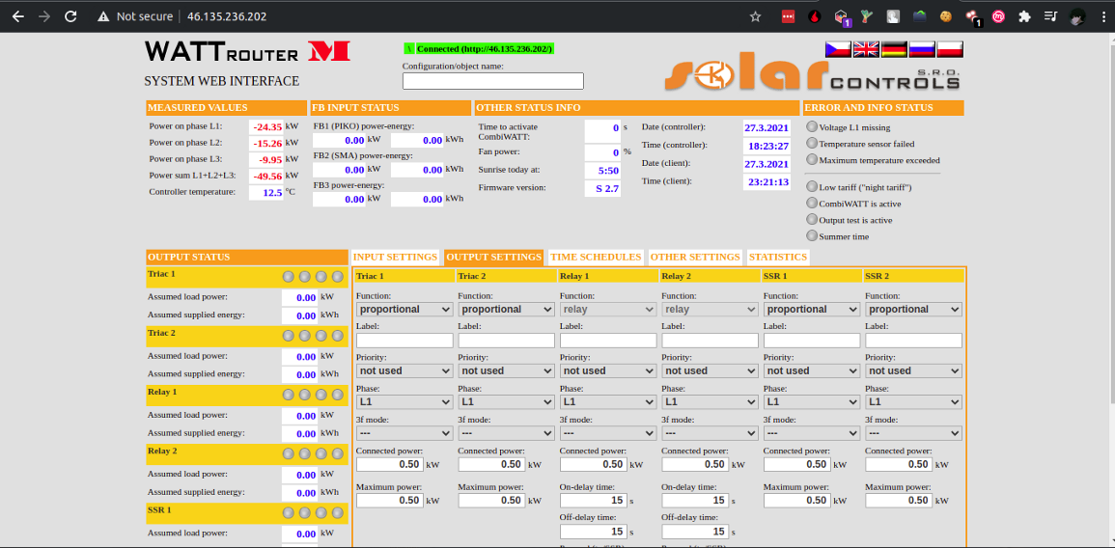Image resolution: width=1115 pixels, height=548 pixels.
Task: Click the Configuration/object name field
Action: click(492, 81)
